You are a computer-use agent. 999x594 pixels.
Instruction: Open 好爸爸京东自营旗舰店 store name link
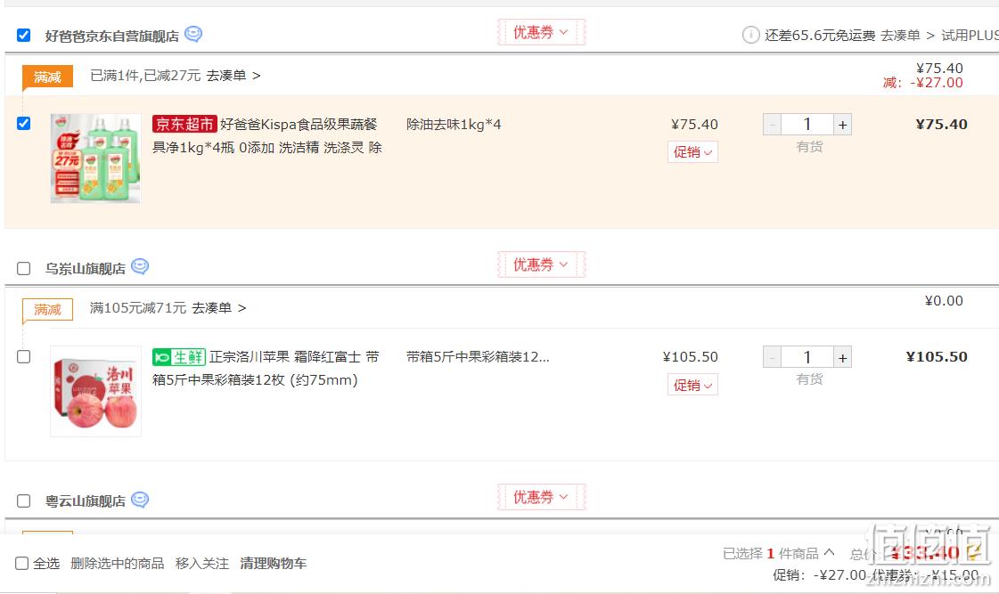point(112,37)
